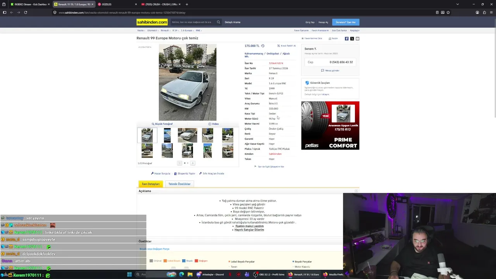Click Favorilerime Ekle link
Image resolution: width=496 pixels, height=279 pixels.
(x=312, y=38)
